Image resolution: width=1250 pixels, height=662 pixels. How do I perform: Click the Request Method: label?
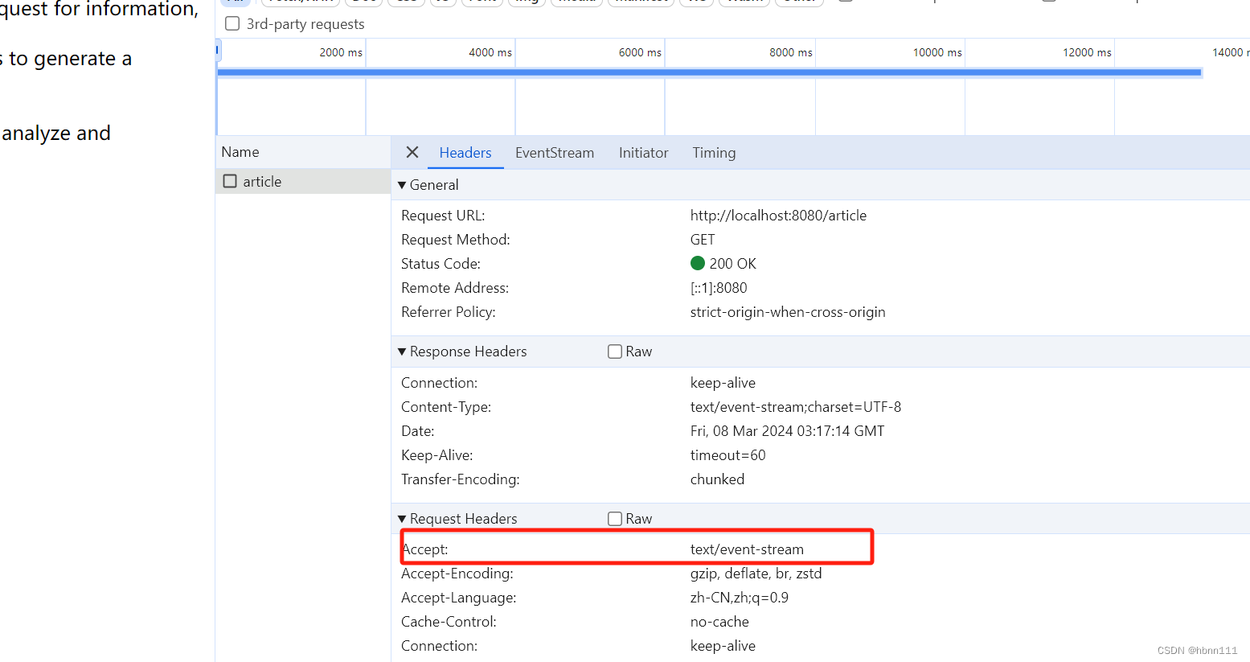click(456, 240)
